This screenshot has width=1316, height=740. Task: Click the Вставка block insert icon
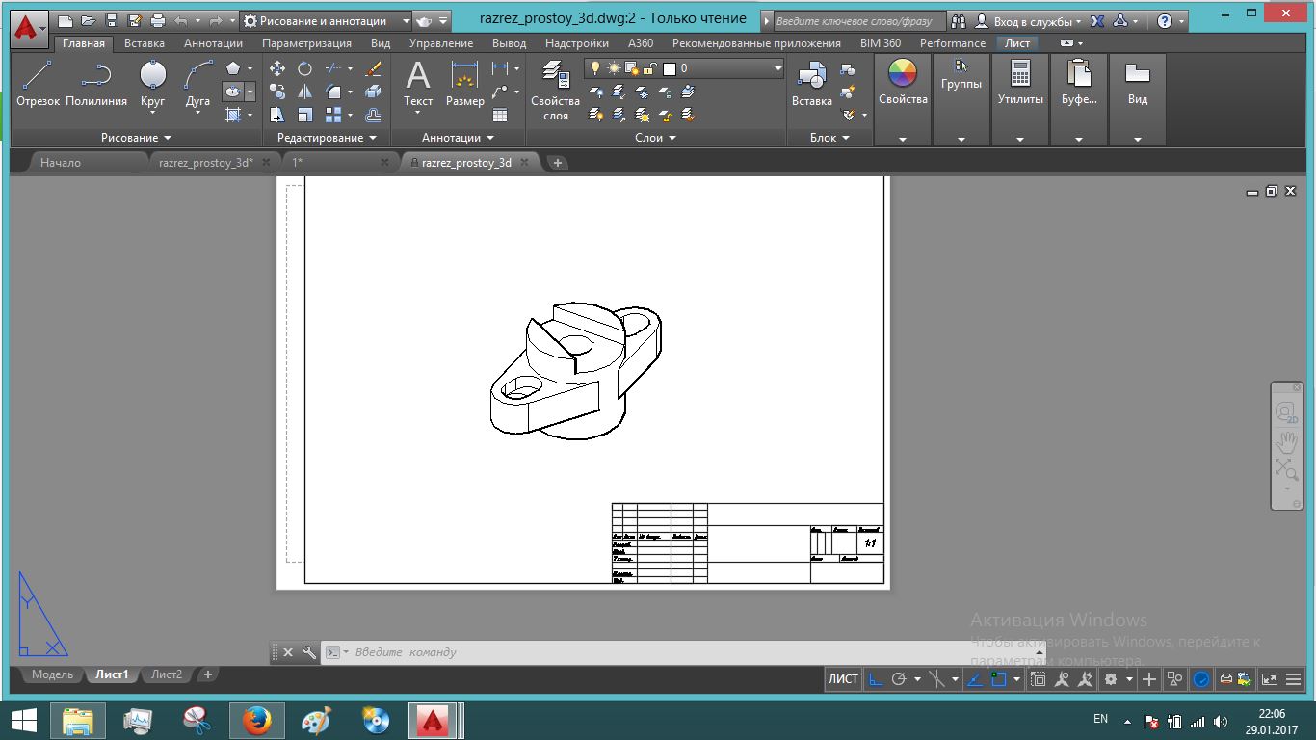coord(811,84)
